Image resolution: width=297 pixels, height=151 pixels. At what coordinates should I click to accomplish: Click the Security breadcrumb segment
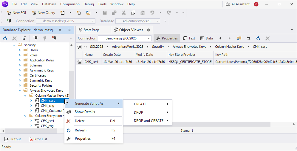[158, 47]
